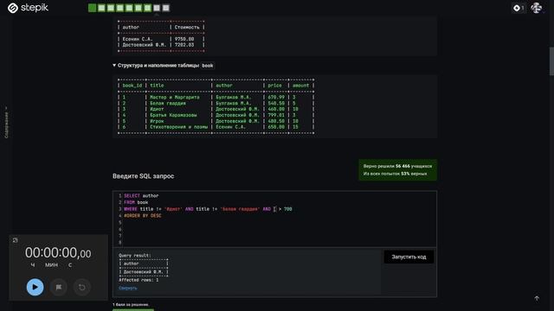Select the Братья Карамазовы table row
The image size is (554, 311).
pos(216,115)
